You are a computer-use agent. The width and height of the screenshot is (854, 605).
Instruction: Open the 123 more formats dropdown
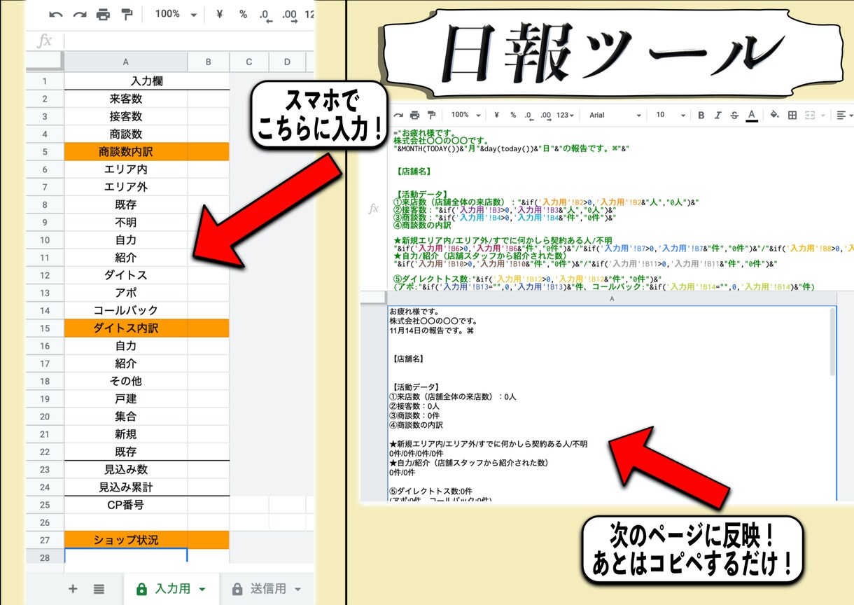(x=566, y=115)
